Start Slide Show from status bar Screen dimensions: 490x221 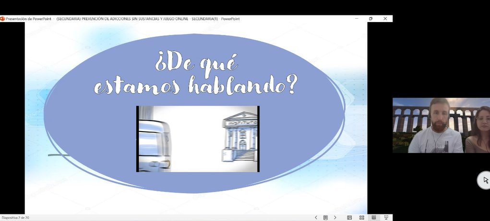tap(386, 218)
